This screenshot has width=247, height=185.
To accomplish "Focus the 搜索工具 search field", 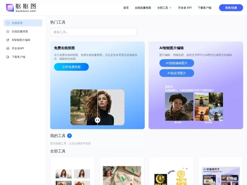I will pos(94,32).
